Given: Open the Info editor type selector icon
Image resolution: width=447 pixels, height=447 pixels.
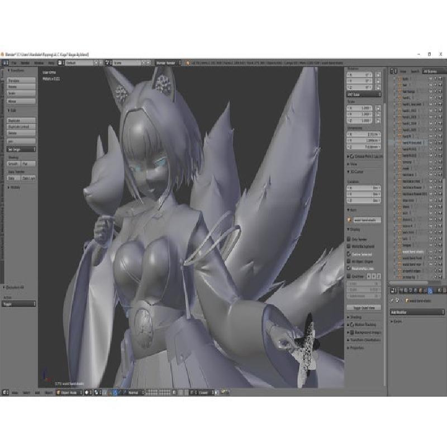Looking at the screenshot, I should point(6,63).
